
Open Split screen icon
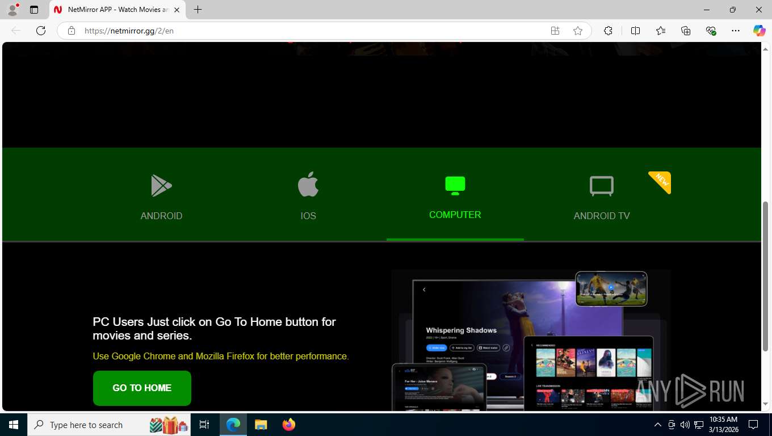[x=635, y=31]
